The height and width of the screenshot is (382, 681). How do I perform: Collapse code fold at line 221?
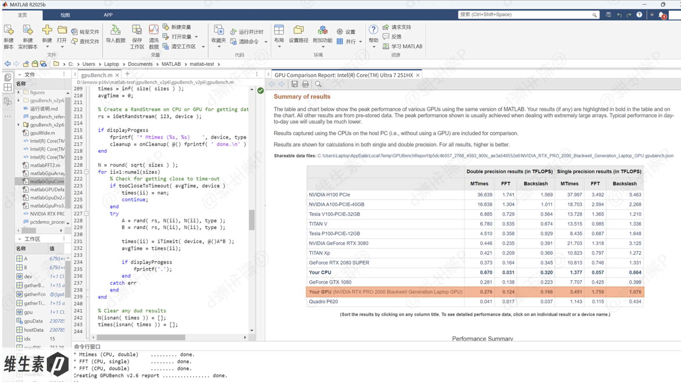tap(86, 172)
